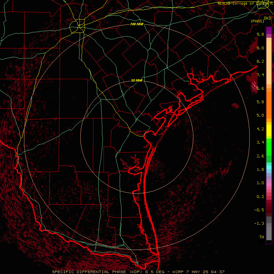Viewport: 274px width, 274px height.
Task: Click the purple top segment of color bar
Action: 269,30
